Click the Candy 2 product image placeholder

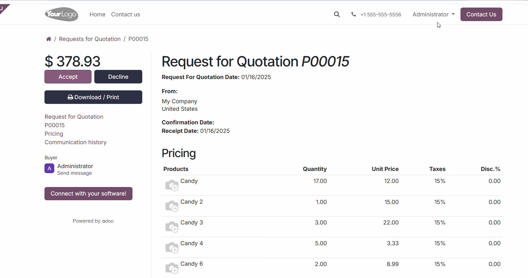point(172,206)
